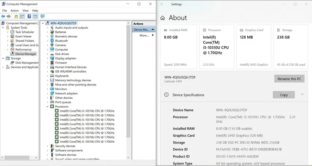Open the Installed RAM card

click(x=179, y=47)
